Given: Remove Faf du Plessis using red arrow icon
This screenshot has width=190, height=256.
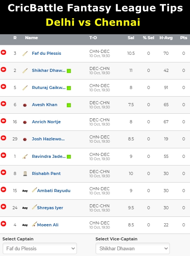Looking at the screenshot, I should click(x=3, y=52).
